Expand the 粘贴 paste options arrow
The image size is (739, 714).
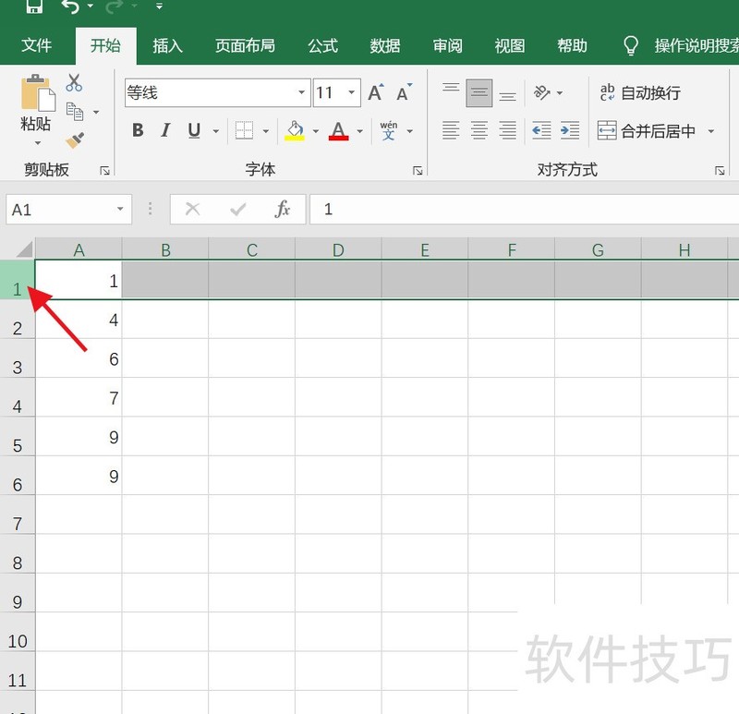click(38, 142)
